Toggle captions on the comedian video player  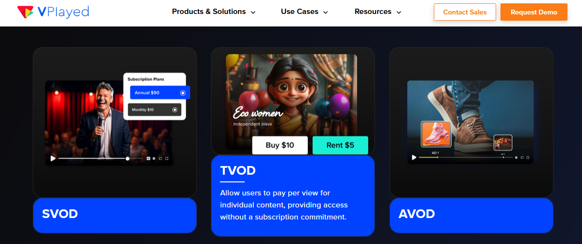click(148, 158)
